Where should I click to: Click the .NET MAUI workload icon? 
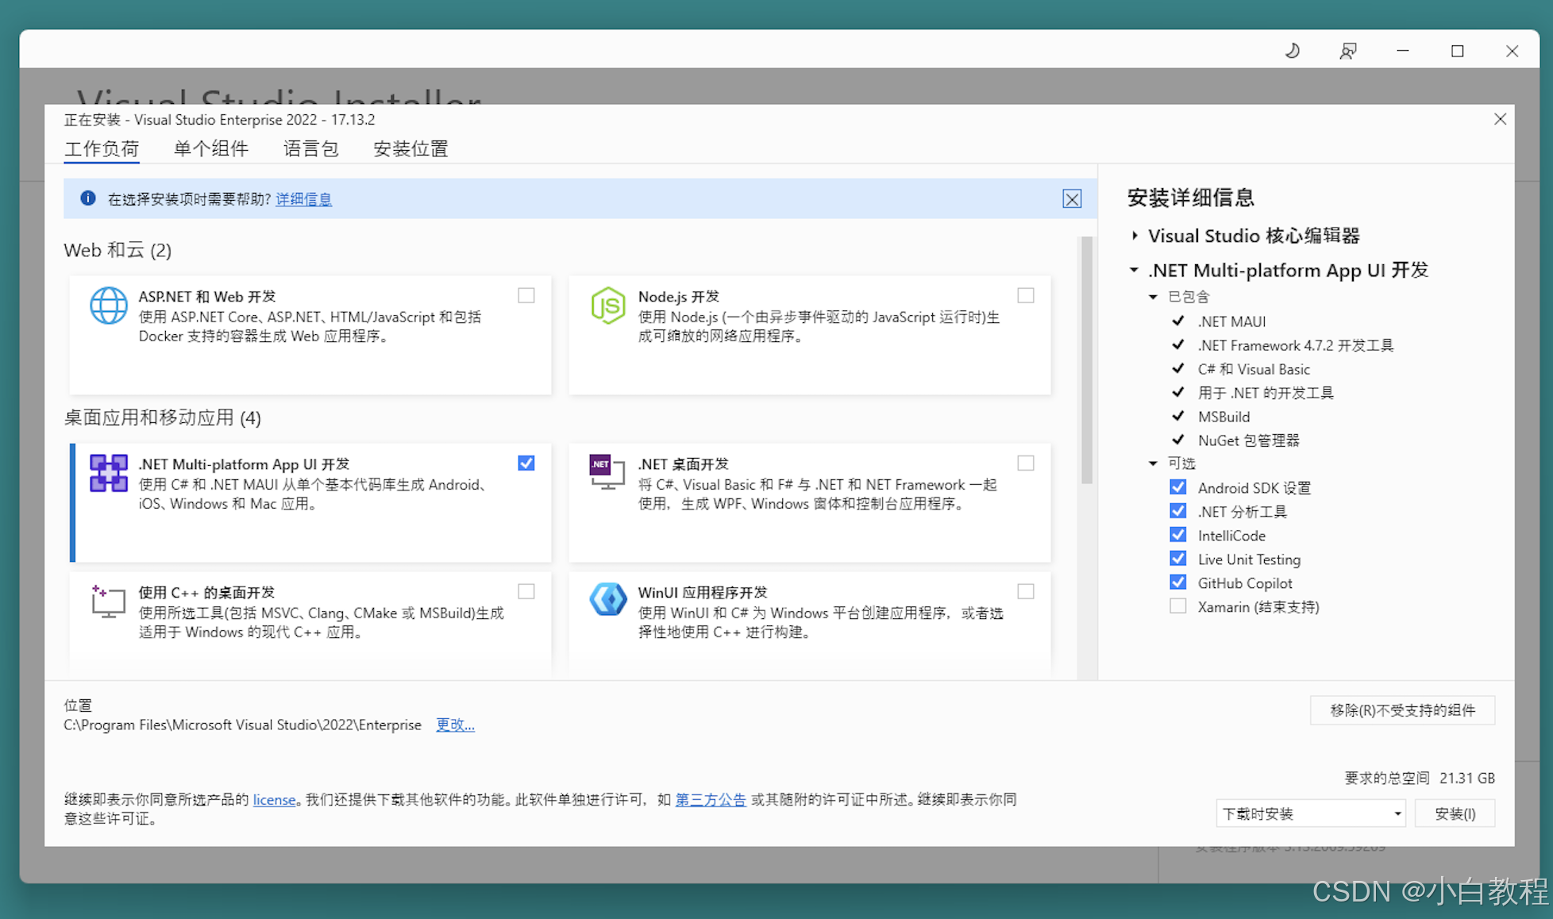click(x=108, y=473)
